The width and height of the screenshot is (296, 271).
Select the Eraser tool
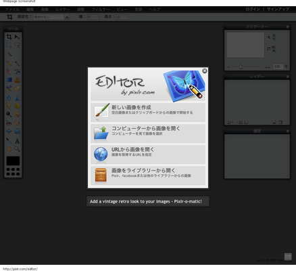click(9, 72)
